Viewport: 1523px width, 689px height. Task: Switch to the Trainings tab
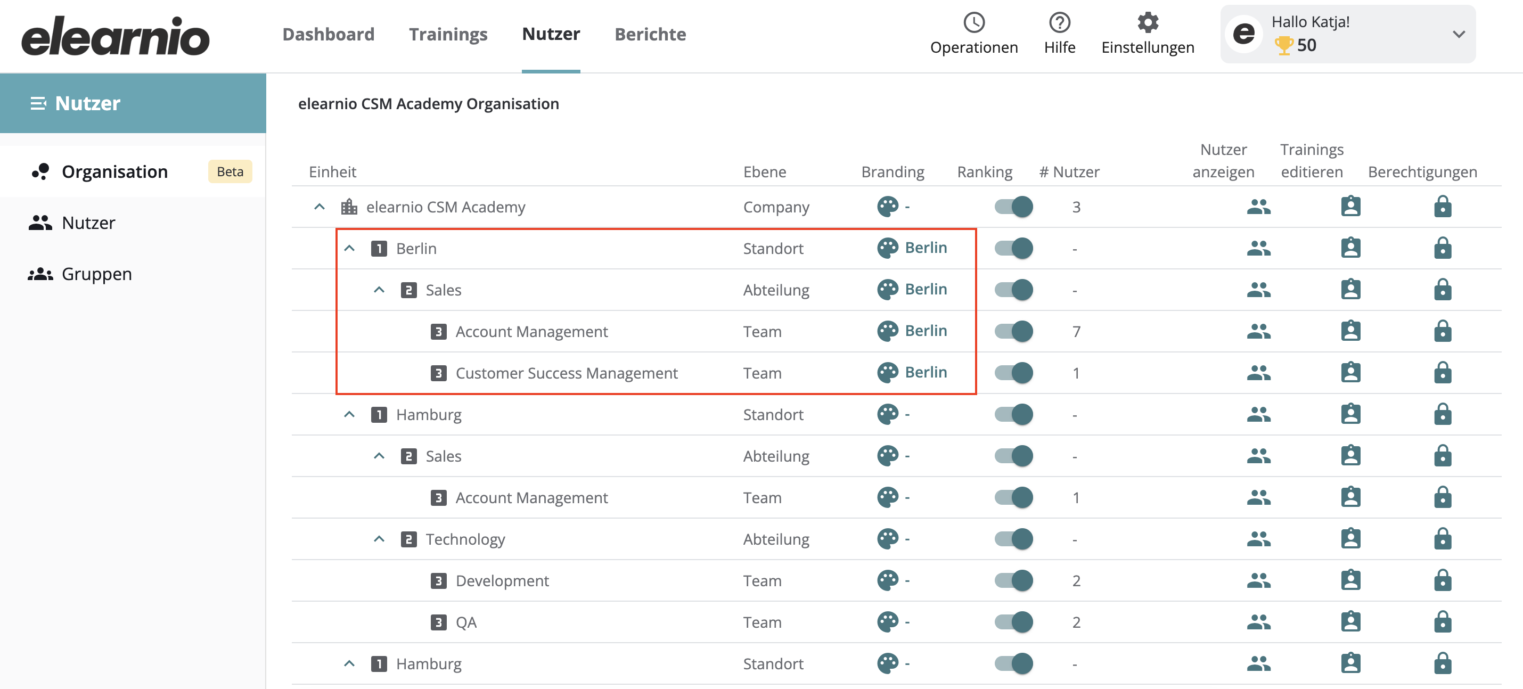click(x=448, y=34)
